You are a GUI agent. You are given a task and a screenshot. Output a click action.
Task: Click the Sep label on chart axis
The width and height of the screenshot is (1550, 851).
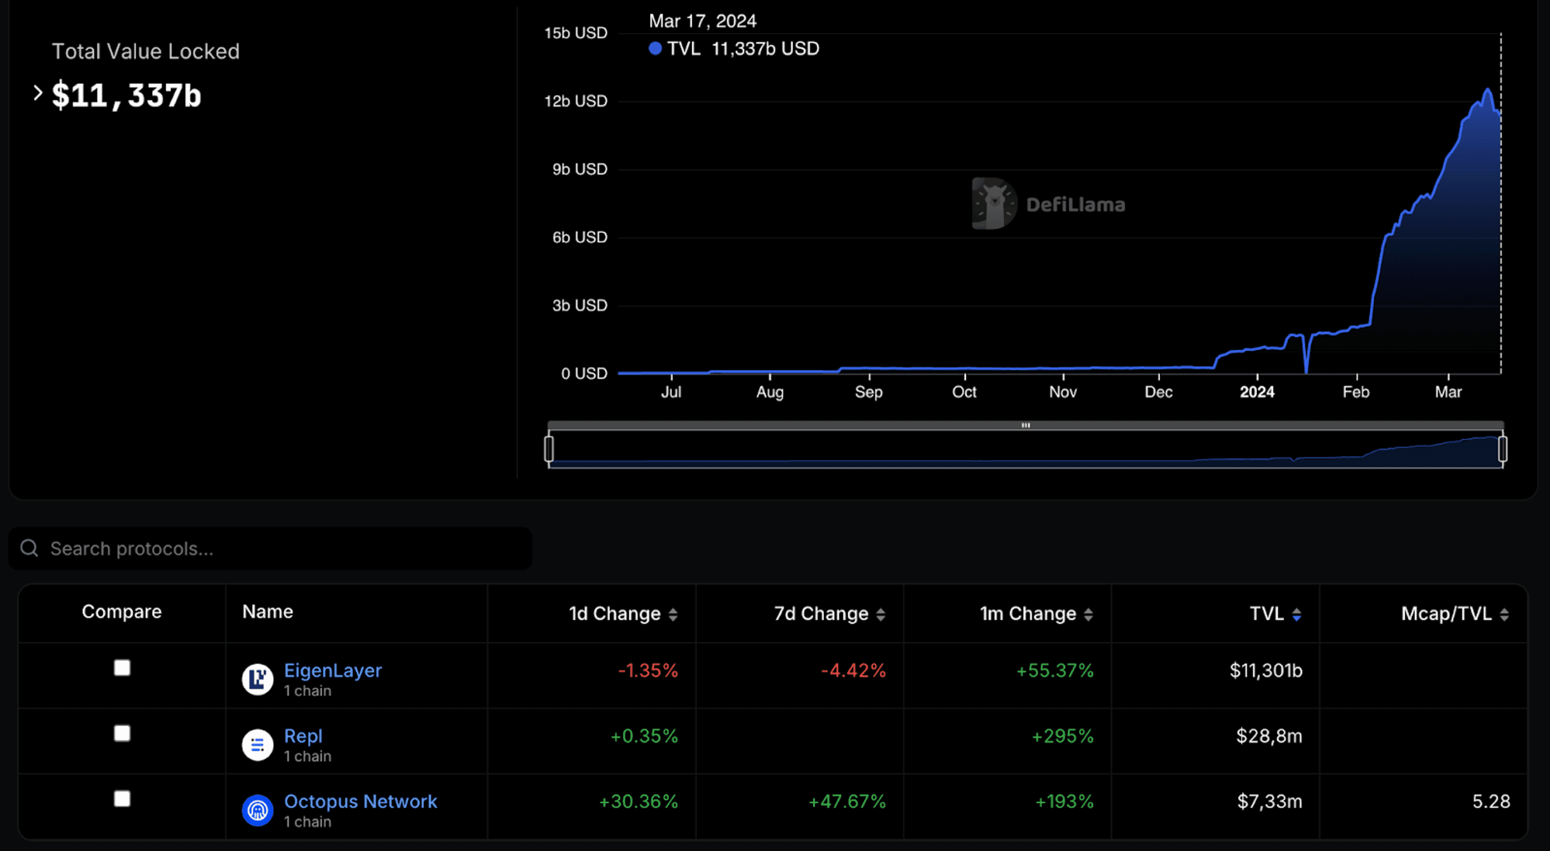(x=868, y=392)
